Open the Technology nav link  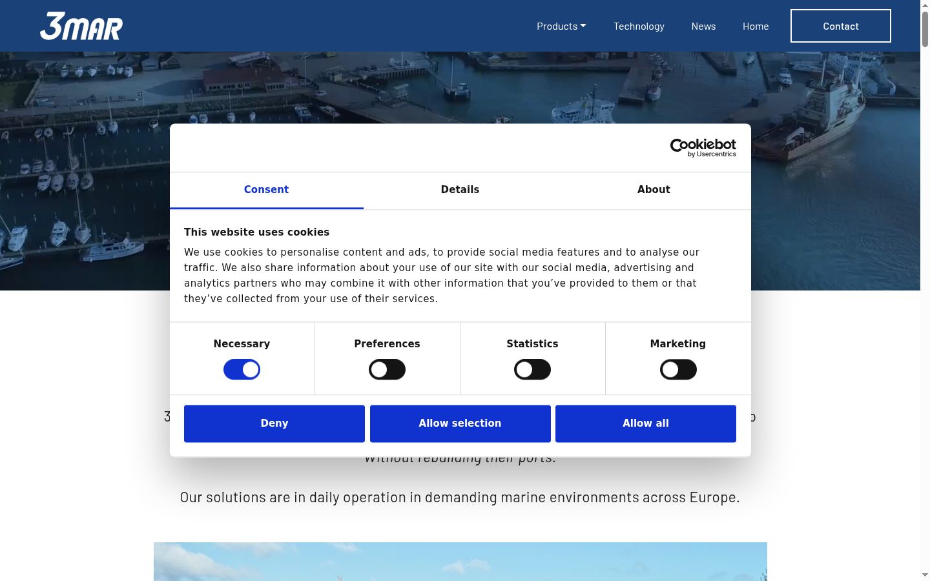[639, 26]
